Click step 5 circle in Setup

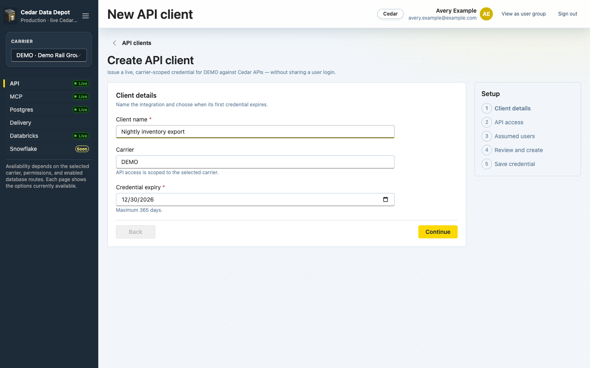click(487, 164)
